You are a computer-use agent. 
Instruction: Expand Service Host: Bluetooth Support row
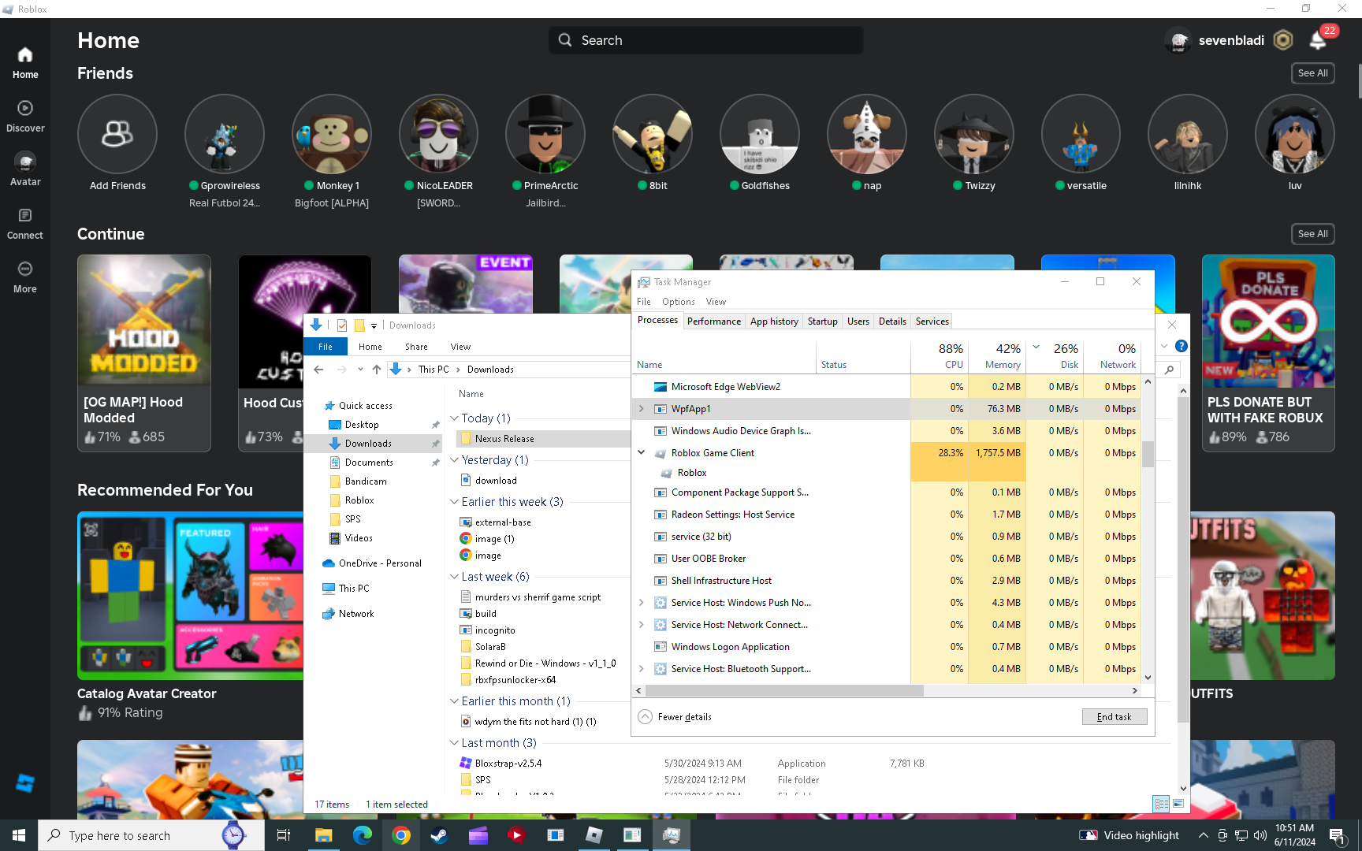click(x=642, y=669)
